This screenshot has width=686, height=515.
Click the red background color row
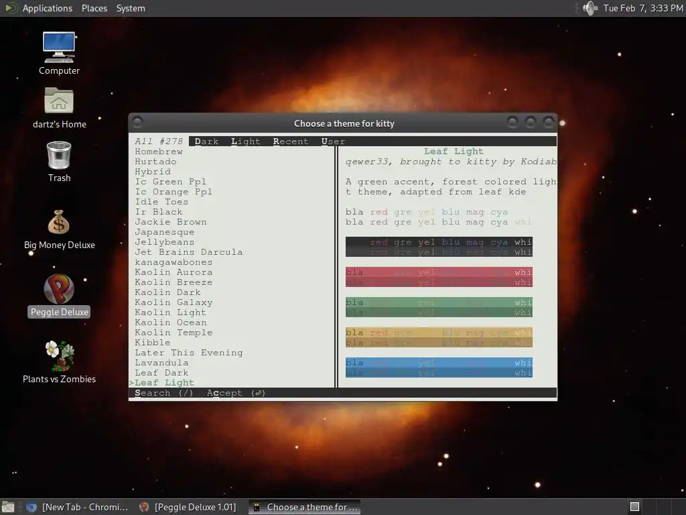439,277
